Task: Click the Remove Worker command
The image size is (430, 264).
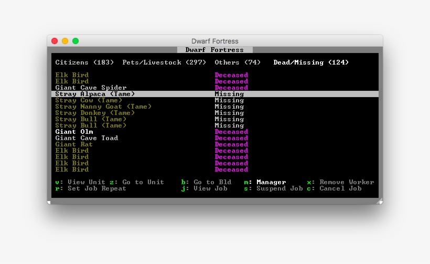Action: (340, 182)
